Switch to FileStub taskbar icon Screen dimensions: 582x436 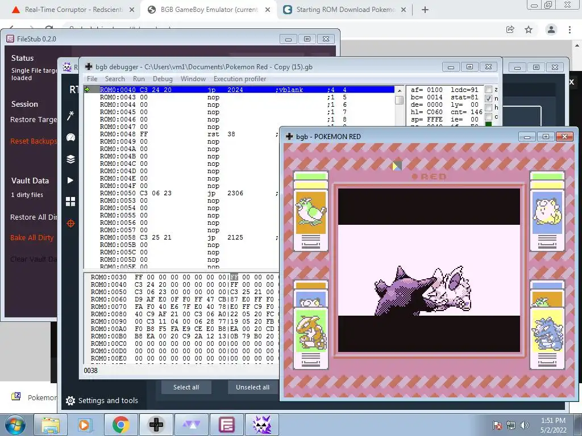click(226, 425)
